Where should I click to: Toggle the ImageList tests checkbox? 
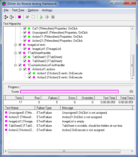pos(20,45)
